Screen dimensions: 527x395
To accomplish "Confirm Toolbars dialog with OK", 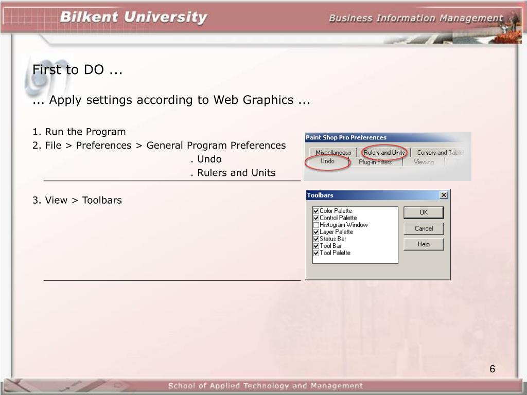I will pyautogui.click(x=424, y=212).
